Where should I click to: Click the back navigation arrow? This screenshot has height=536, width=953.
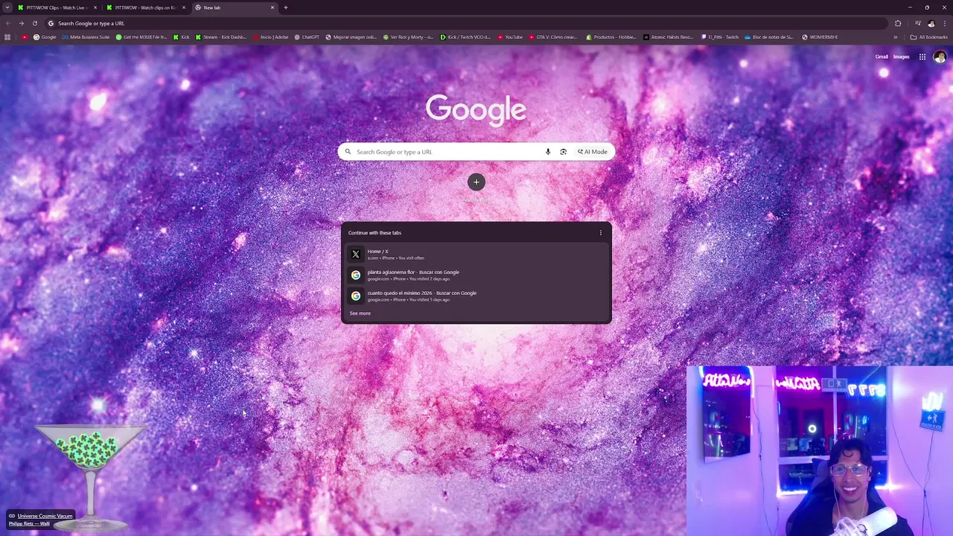8,23
